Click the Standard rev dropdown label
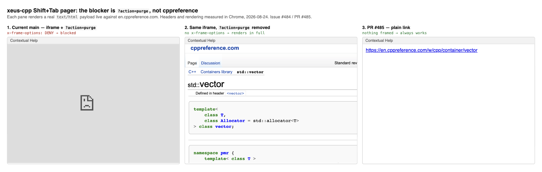This screenshot has width=542, height=172. pos(346,63)
